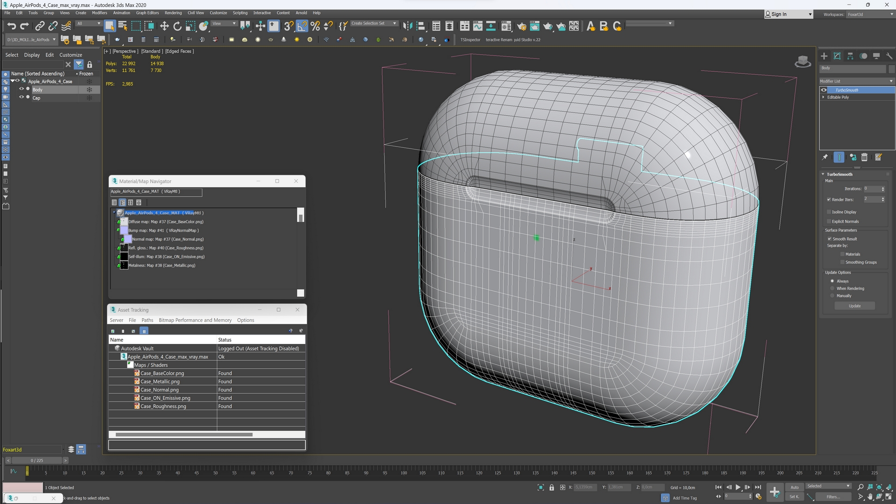Open the Modifiers menu

99,13
